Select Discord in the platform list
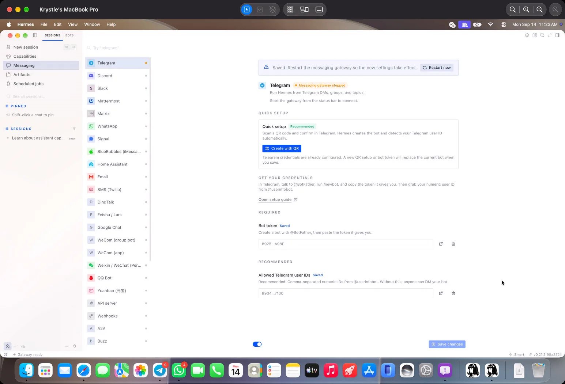 click(x=117, y=76)
